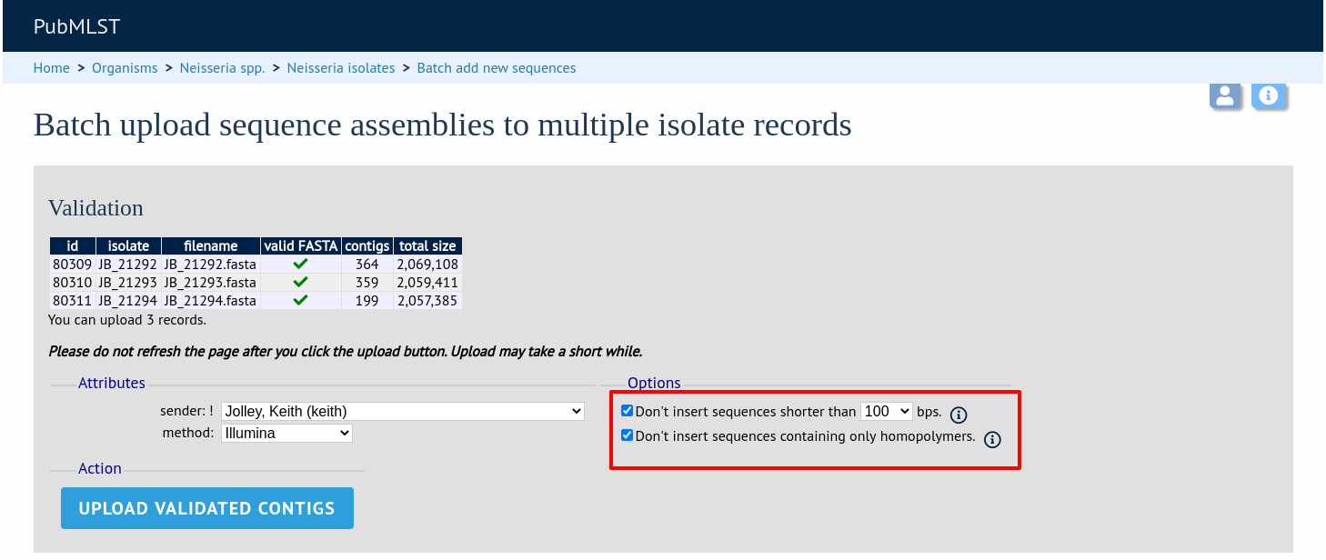
Task: Show info about homopolymer sequences option
Action: [x=992, y=439]
